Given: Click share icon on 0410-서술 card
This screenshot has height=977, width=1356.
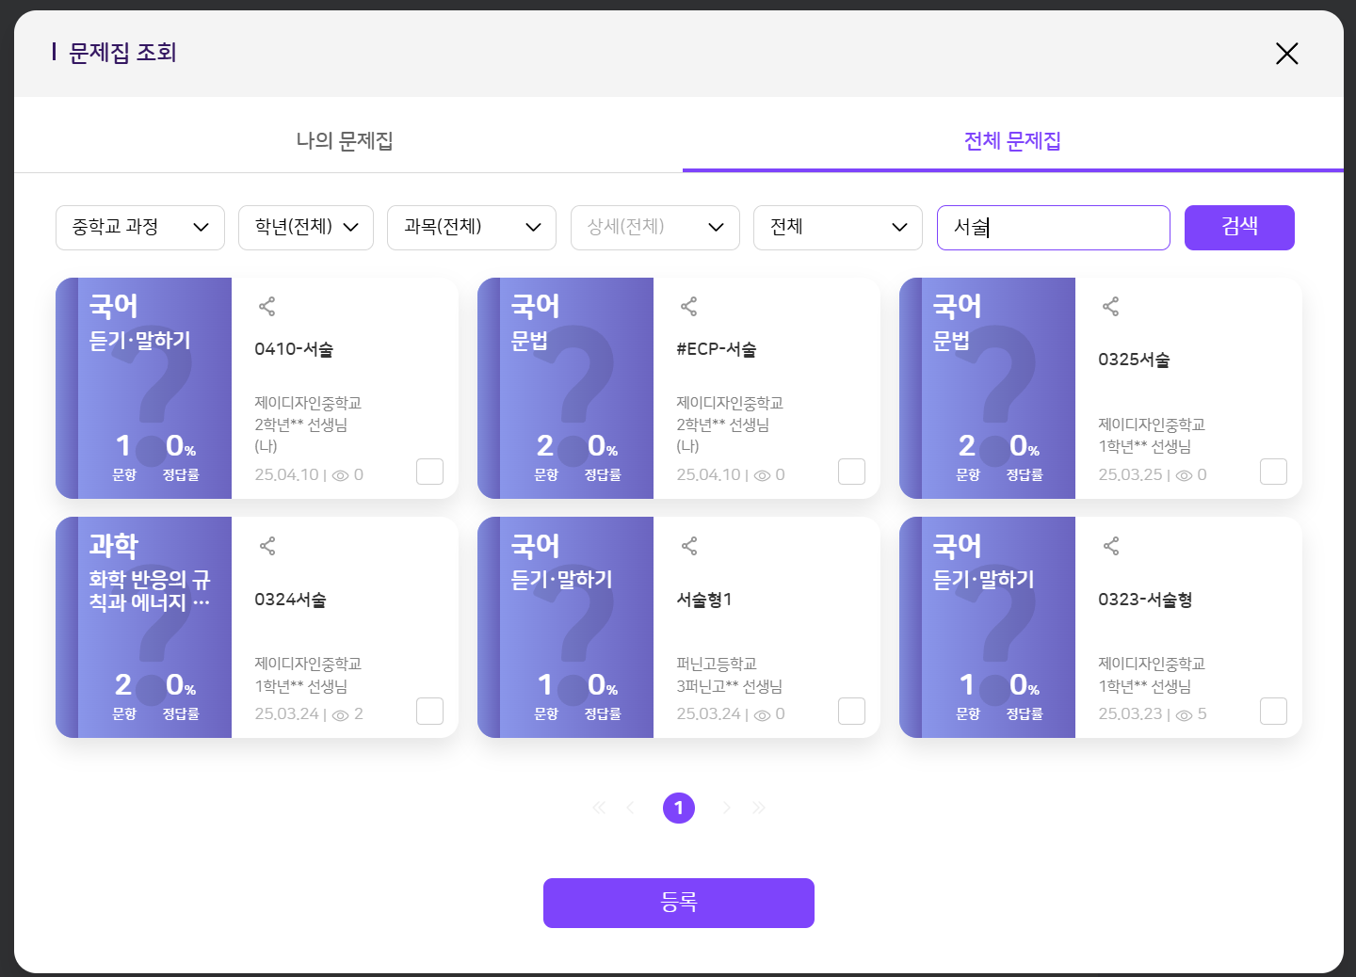Looking at the screenshot, I should 267,306.
